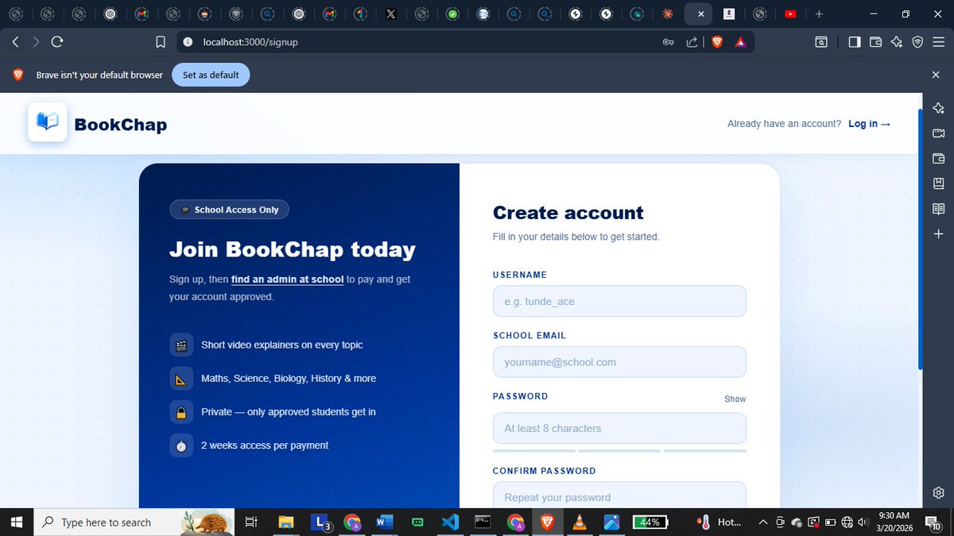The height and width of the screenshot is (536, 954).
Task: Open the reading list in the sidebar
Action: click(x=938, y=209)
